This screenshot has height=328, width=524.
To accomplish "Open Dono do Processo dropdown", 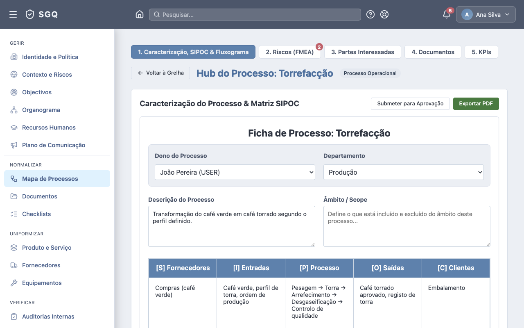I will tap(235, 172).
